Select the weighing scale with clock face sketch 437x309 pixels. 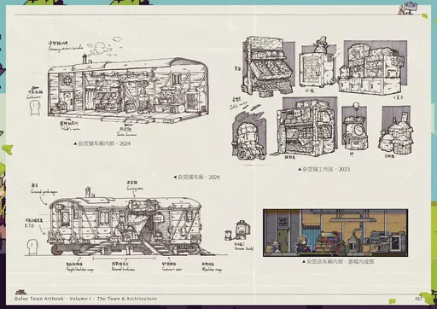354,127
